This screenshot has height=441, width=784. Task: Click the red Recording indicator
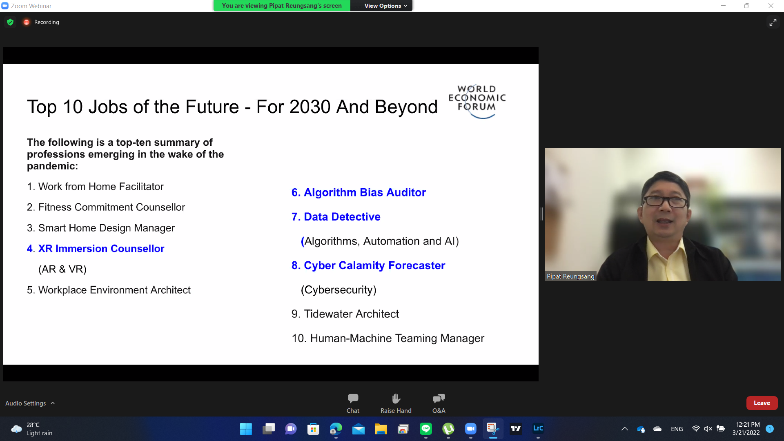(x=27, y=22)
